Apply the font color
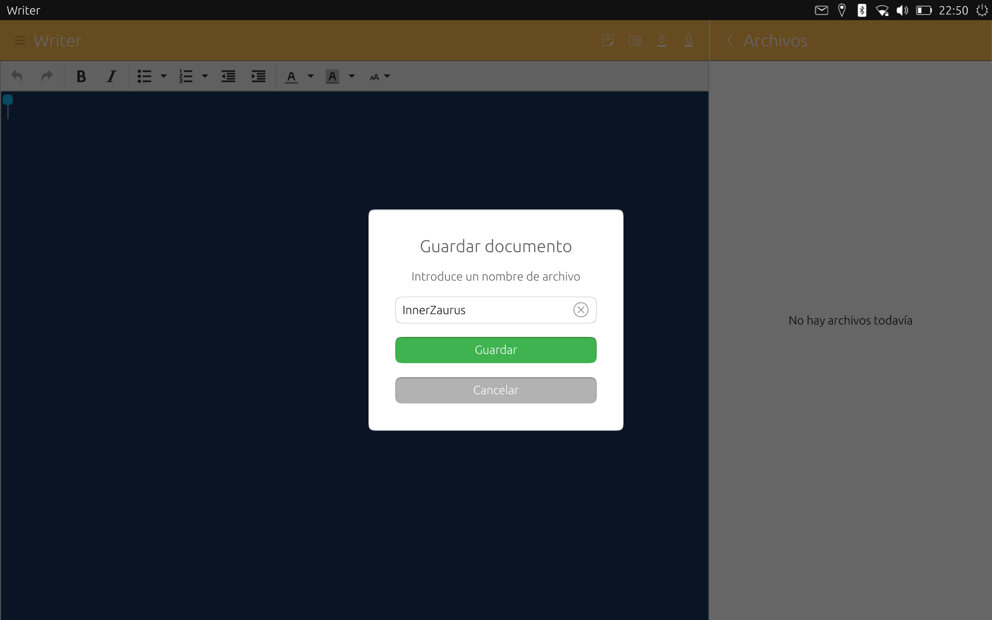 291,77
